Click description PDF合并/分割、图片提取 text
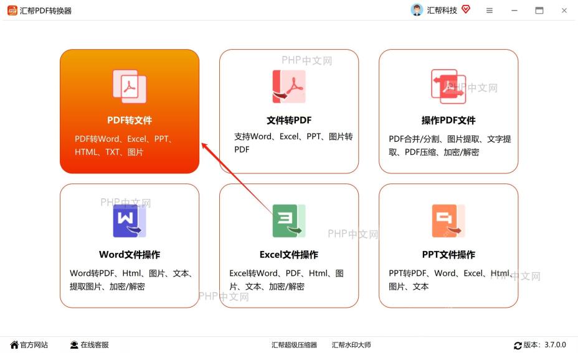 (x=450, y=145)
